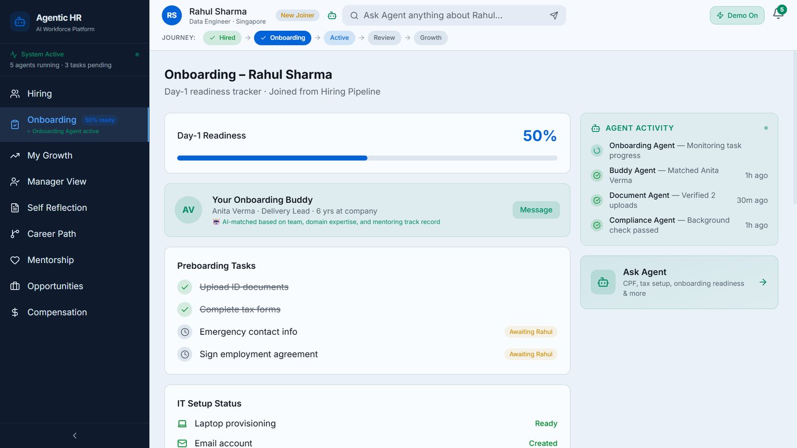The height and width of the screenshot is (448, 797).
Task: Open the Hiring section
Action: 75,94
